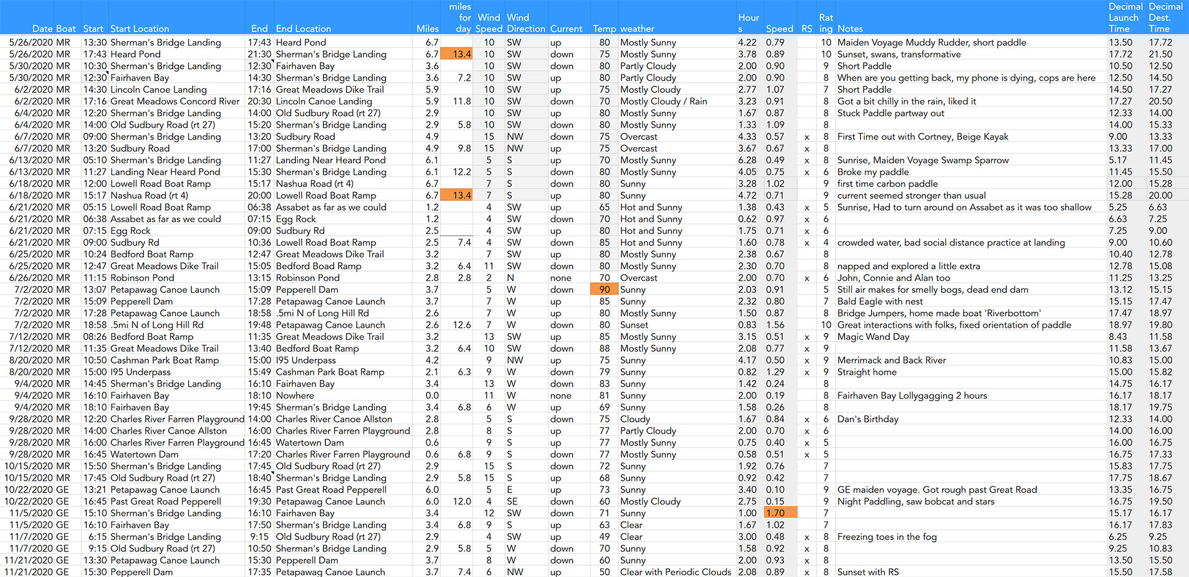Click the "first time carbon paddle" note
Screen dimensions: 1189x577
(887, 184)
